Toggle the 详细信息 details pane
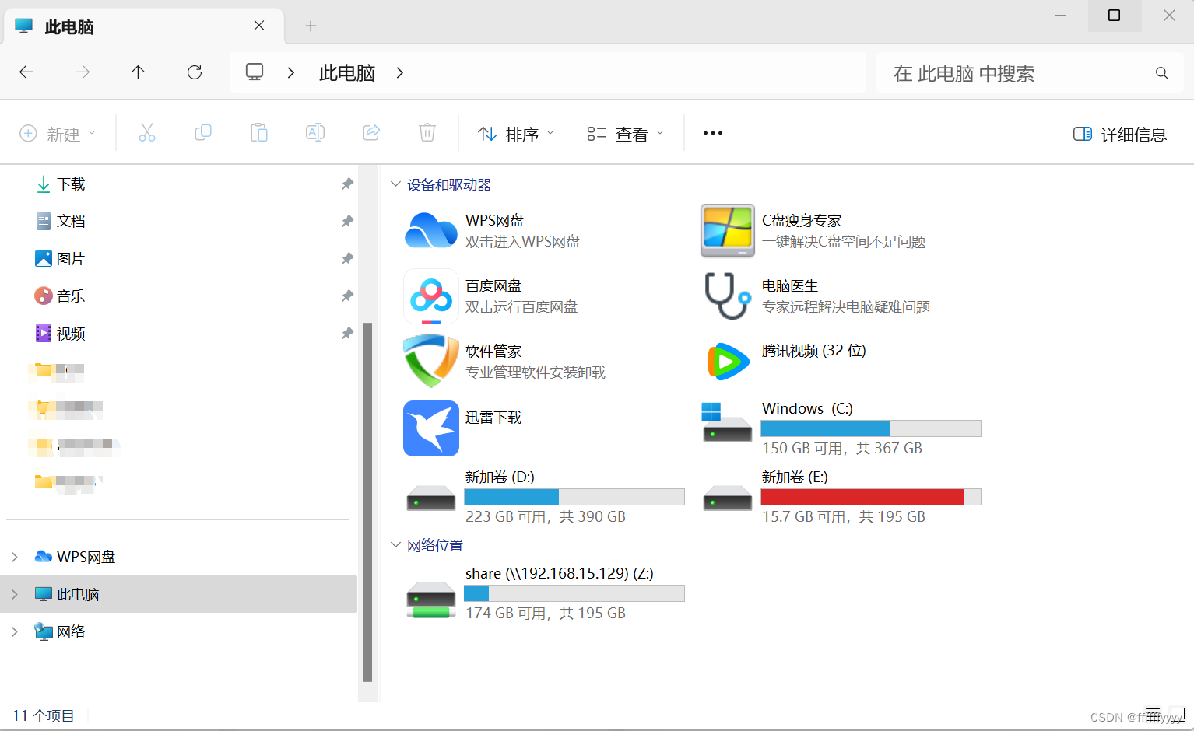The width and height of the screenshot is (1194, 731). pyautogui.click(x=1120, y=134)
